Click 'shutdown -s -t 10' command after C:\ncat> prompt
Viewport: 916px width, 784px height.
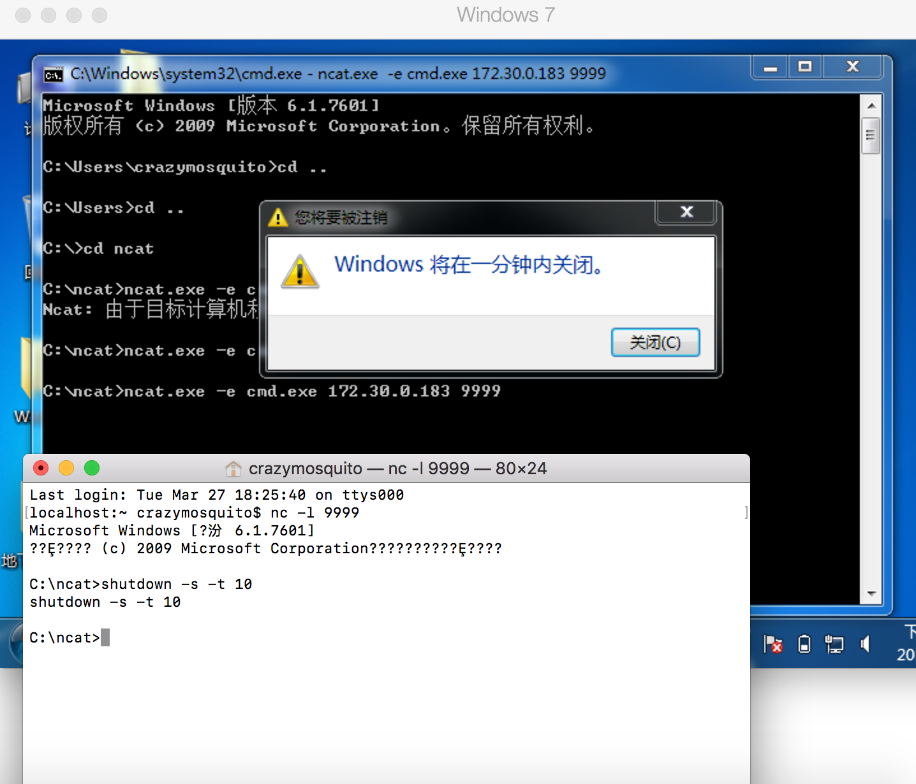pyautogui.click(x=177, y=584)
